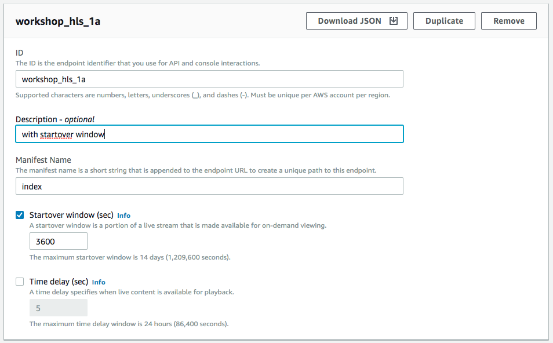The width and height of the screenshot is (553, 343).
Task: Open Info link beside Time delay
Action: 99,282
